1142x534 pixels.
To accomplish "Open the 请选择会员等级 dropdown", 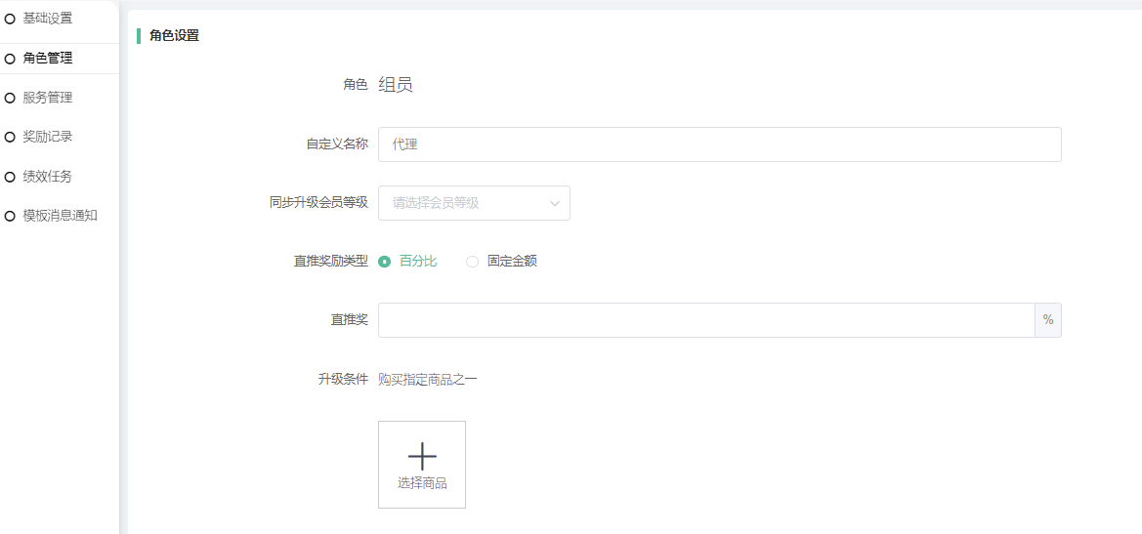I will tap(464, 203).
